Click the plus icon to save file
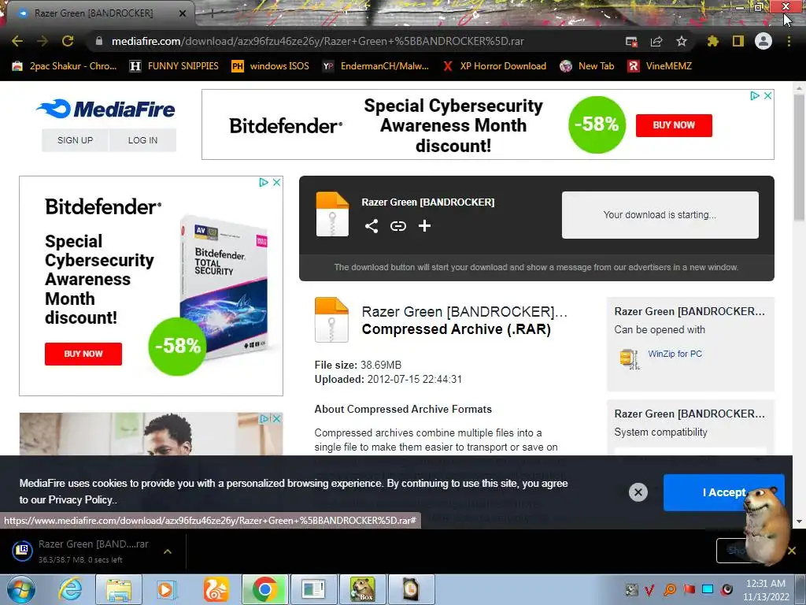806x605 pixels. pos(424,226)
